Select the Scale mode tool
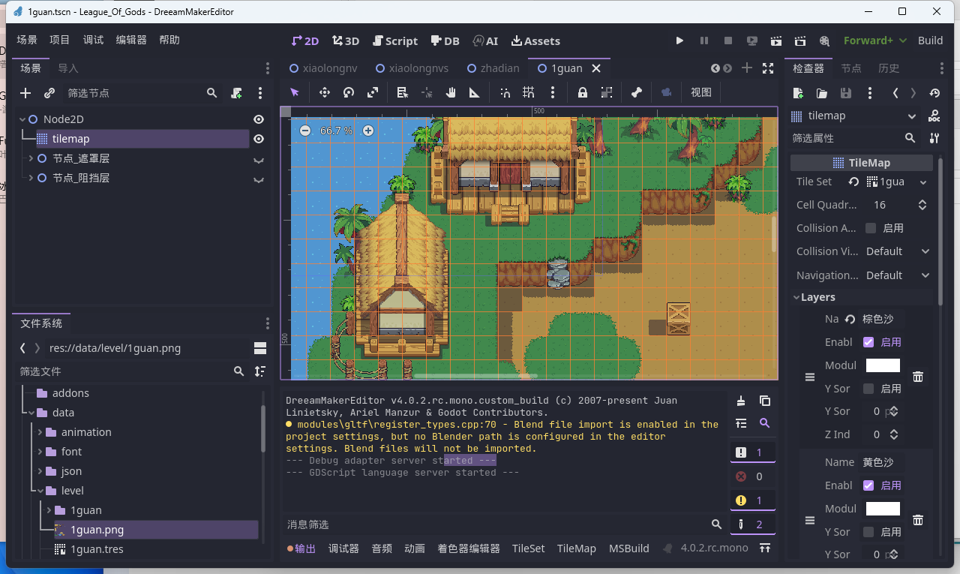 (x=373, y=92)
